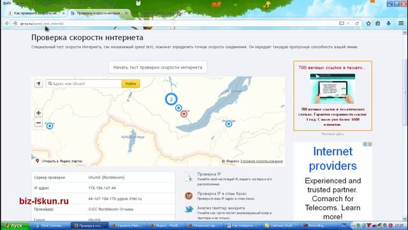Open the Firefox hamburger menu
The width and height of the screenshot is (408, 230).
click(x=401, y=24)
